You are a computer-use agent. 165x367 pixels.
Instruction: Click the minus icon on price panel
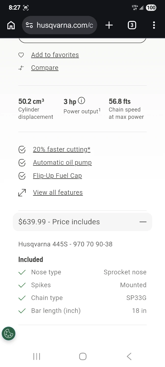tap(143, 222)
